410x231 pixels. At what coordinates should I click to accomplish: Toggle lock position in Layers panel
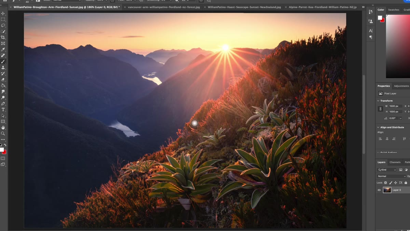[396, 183]
